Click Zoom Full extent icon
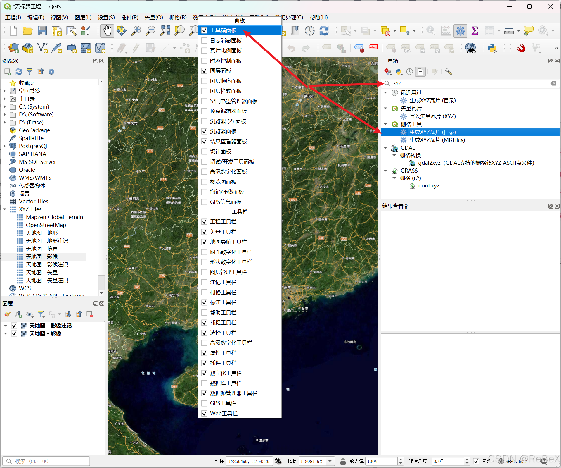The image size is (561, 468). (165, 31)
